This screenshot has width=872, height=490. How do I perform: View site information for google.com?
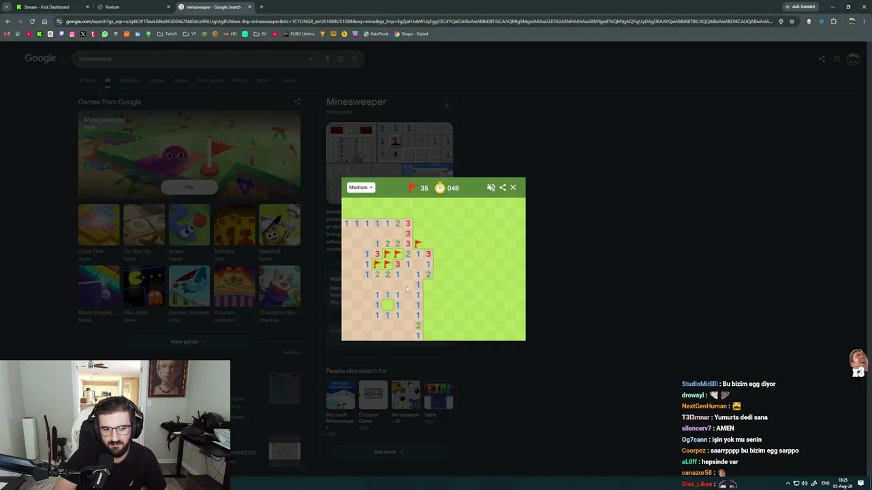click(59, 21)
